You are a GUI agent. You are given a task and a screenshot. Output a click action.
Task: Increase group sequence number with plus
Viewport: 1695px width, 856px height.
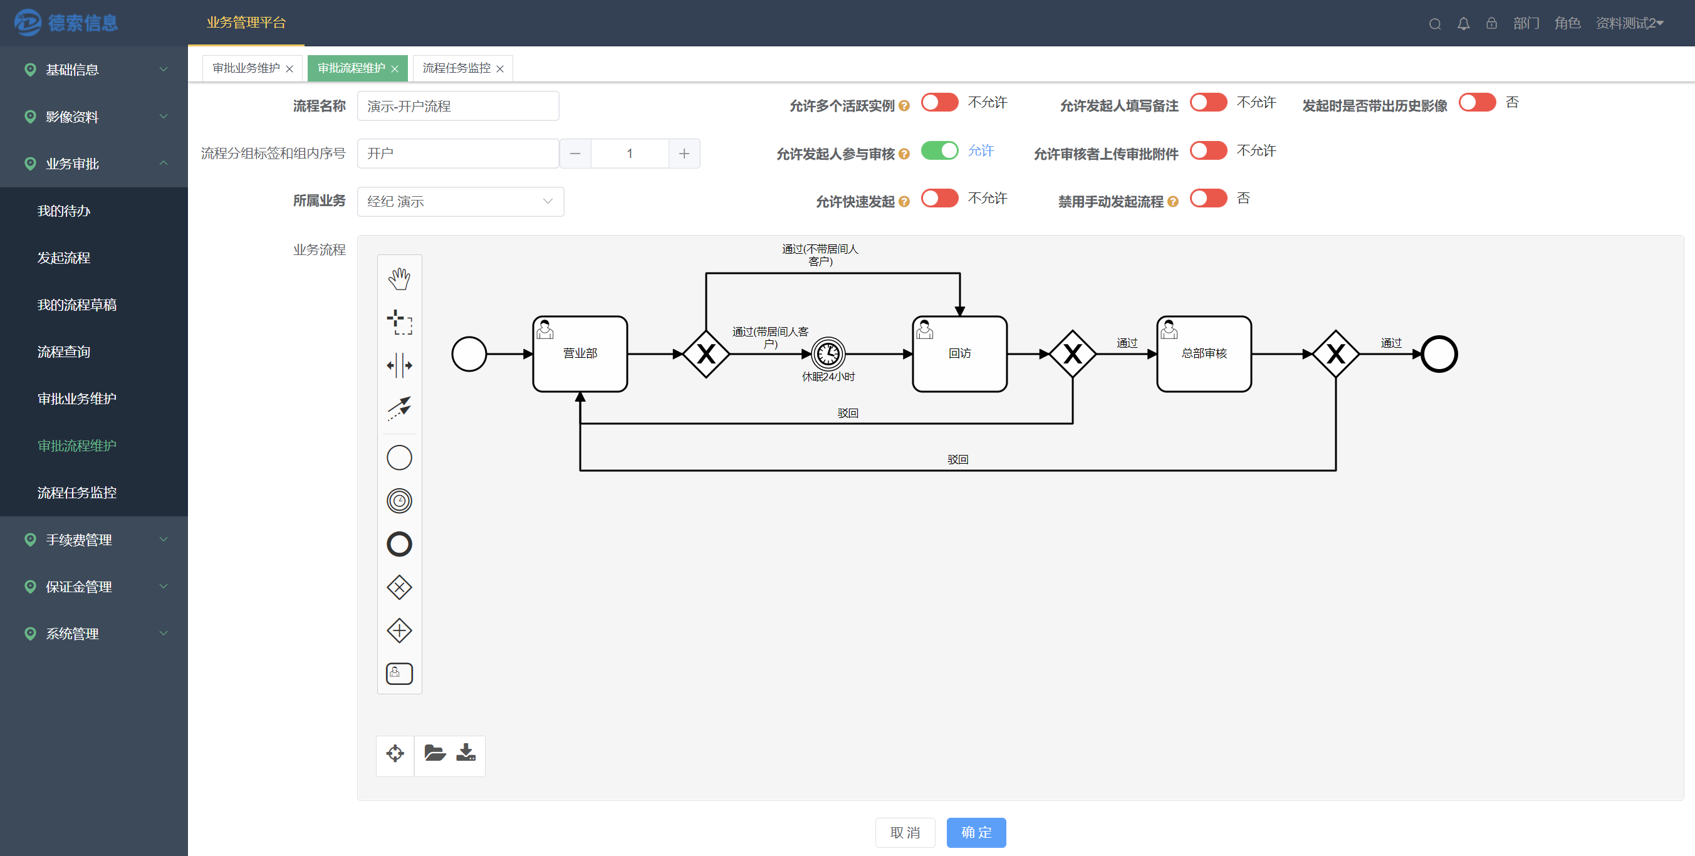(684, 154)
